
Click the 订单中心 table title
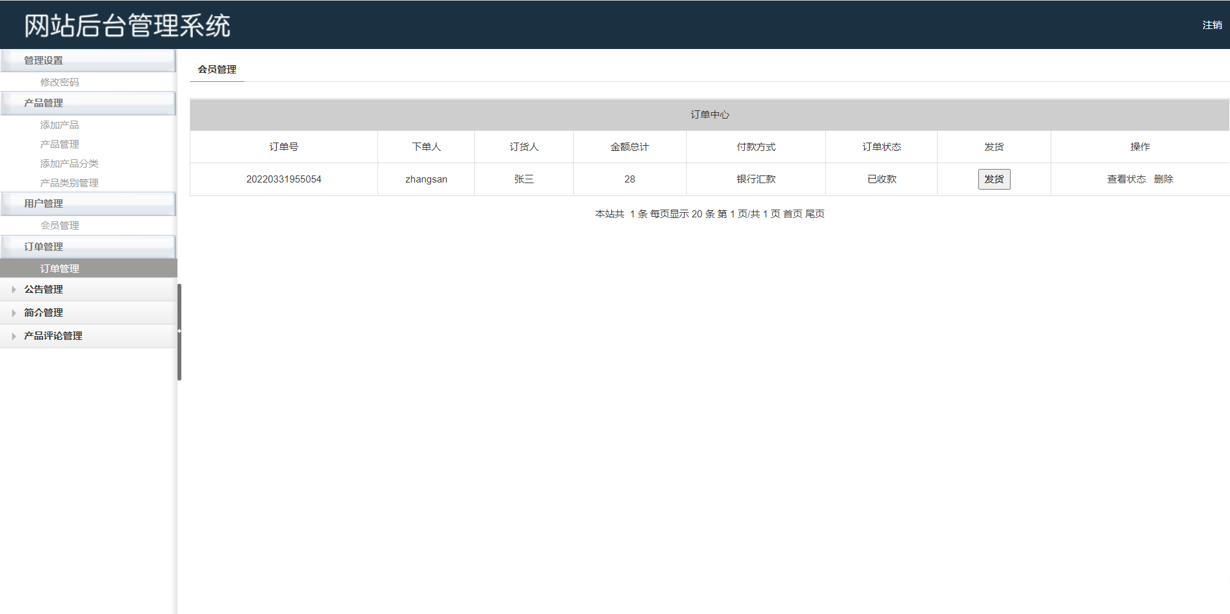point(710,115)
